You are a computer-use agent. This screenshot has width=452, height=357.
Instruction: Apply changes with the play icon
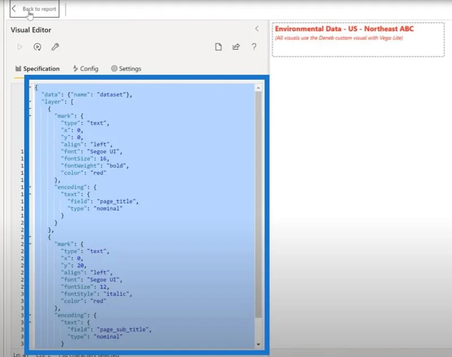click(x=20, y=47)
